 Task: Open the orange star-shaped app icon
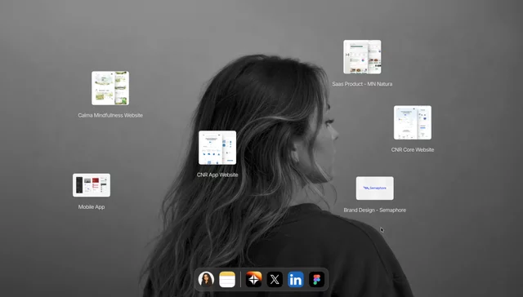click(x=254, y=279)
